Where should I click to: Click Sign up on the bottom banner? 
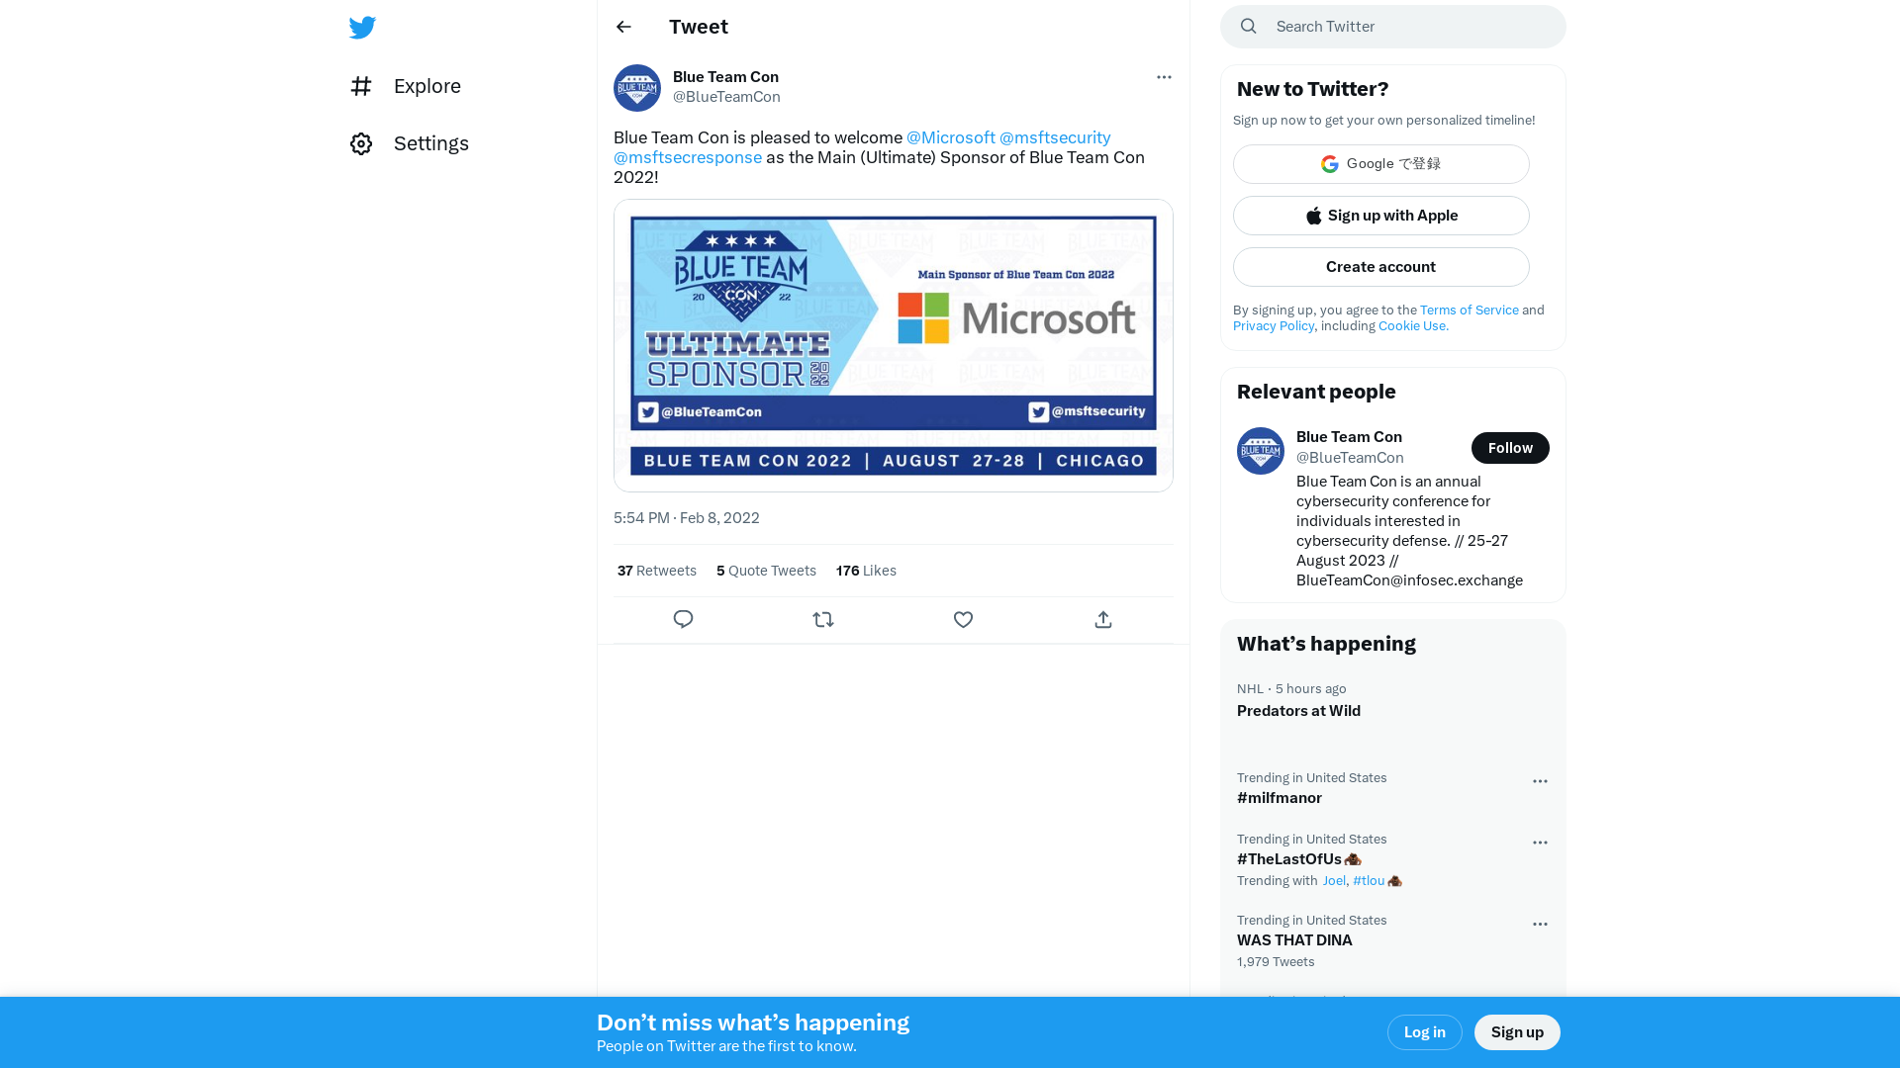click(1517, 1032)
